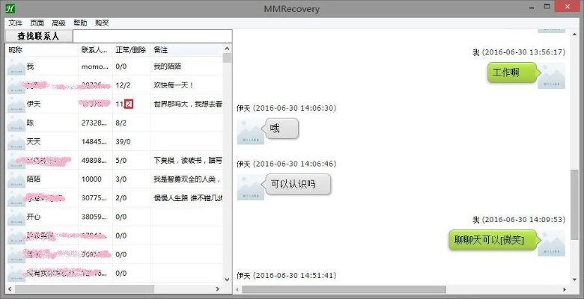Focus the contact search input field
The height and width of the screenshot is (299, 584).
[x=152, y=36]
